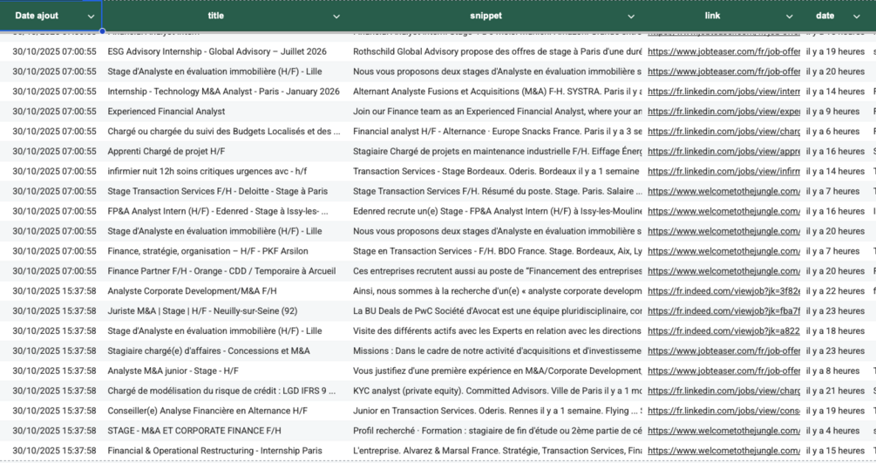The height and width of the screenshot is (463, 876).
Task: Open LinkedIn link for Budgets Localisés row
Action: coord(723,132)
